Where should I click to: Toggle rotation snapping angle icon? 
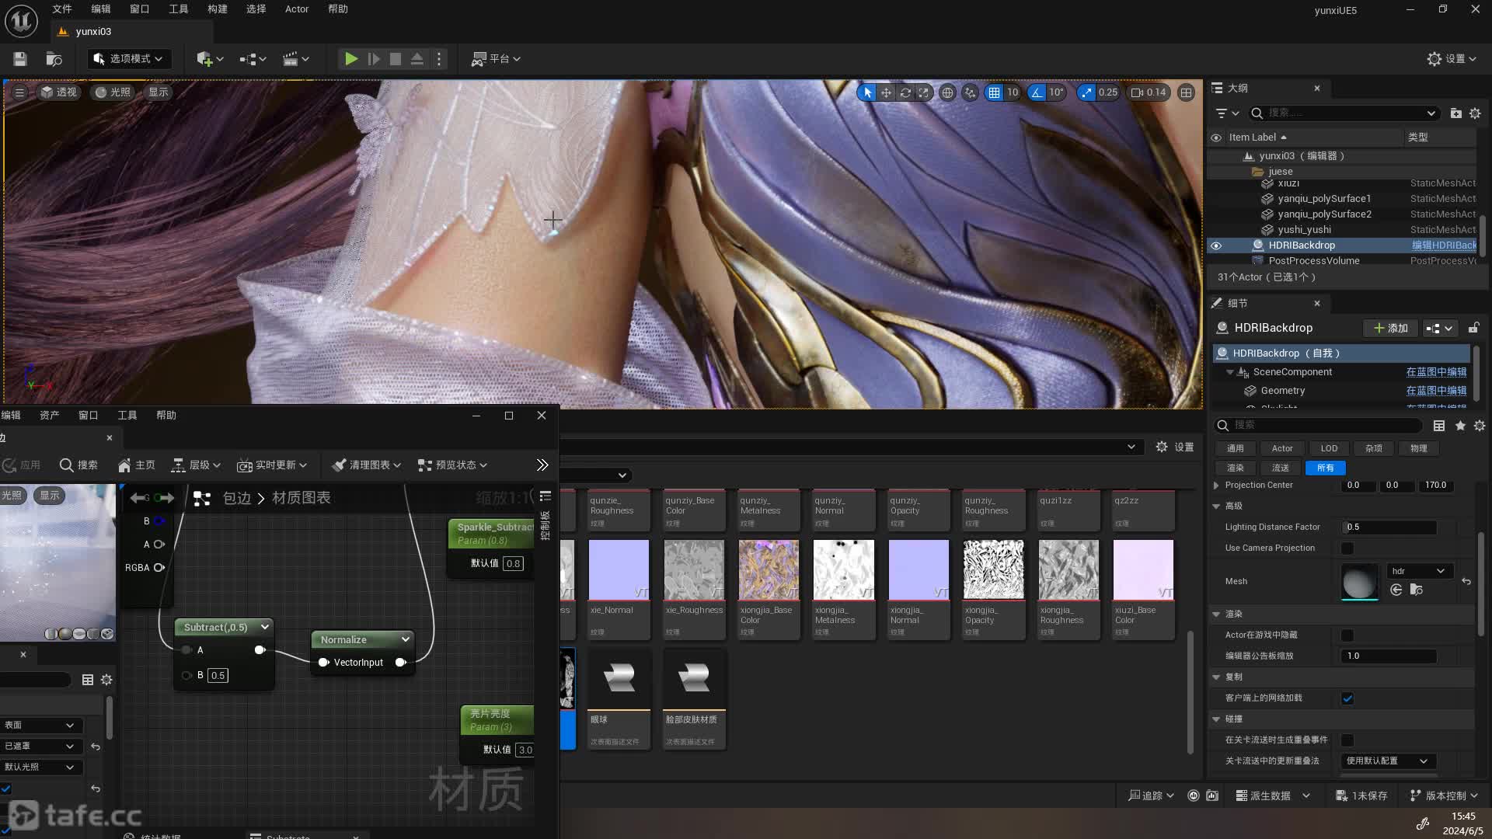(x=1037, y=92)
